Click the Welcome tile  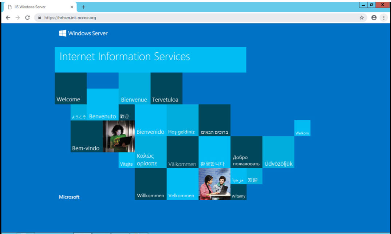click(71, 89)
